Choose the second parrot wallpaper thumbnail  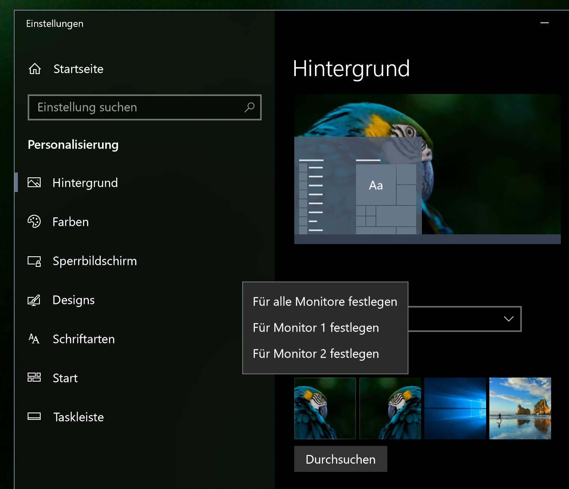coord(390,408)
